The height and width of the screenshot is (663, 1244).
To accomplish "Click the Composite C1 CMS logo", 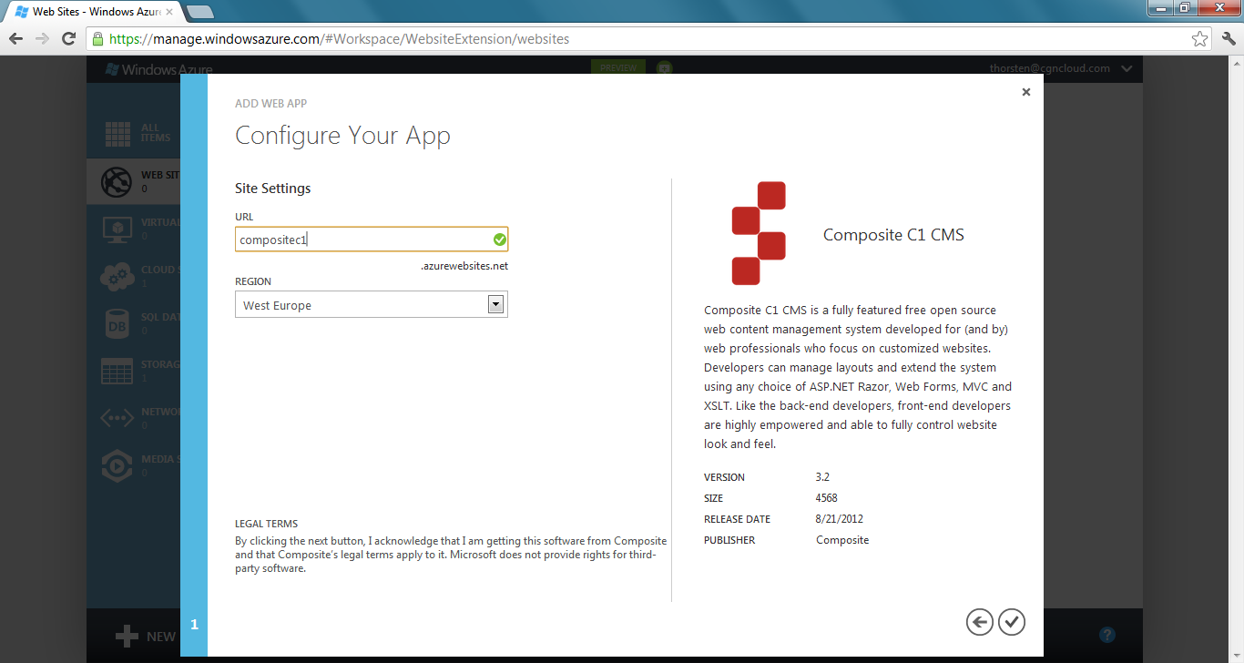I will [x=759, y=233].
